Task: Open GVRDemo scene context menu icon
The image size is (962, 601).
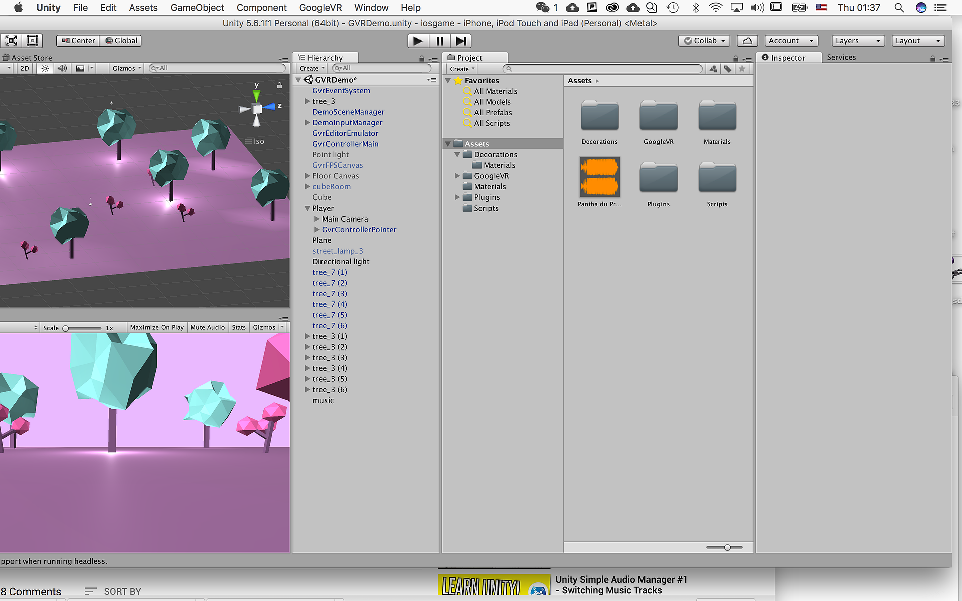Action: tap(432, 80)
